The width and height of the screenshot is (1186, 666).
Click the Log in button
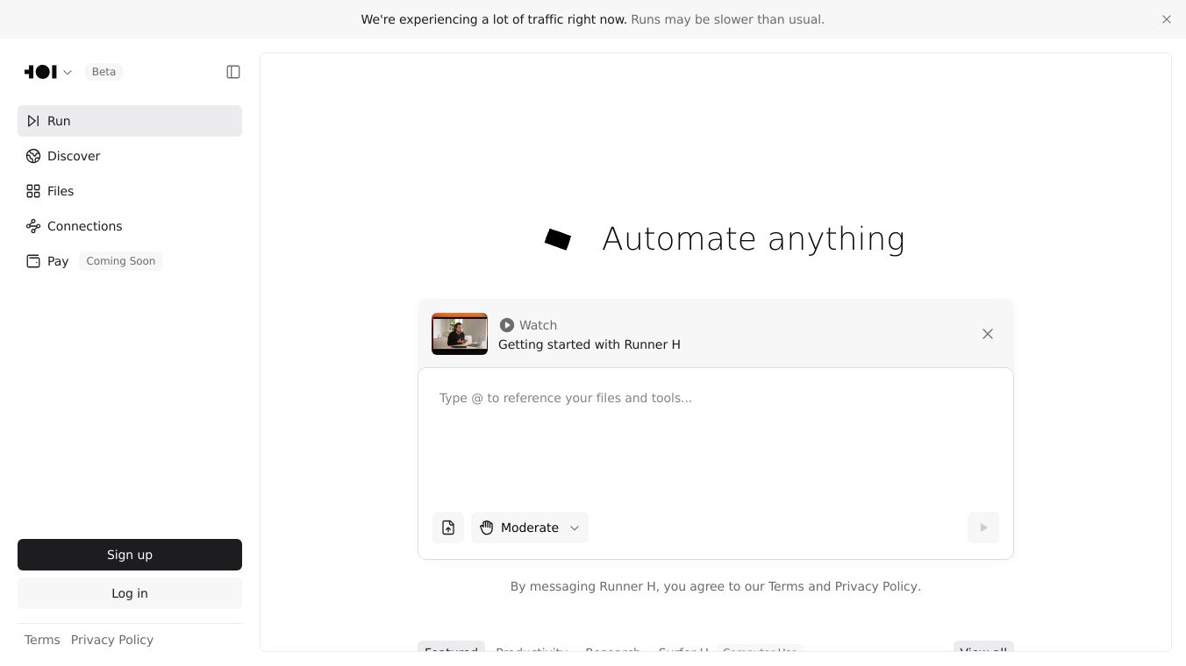pos(130,593)
